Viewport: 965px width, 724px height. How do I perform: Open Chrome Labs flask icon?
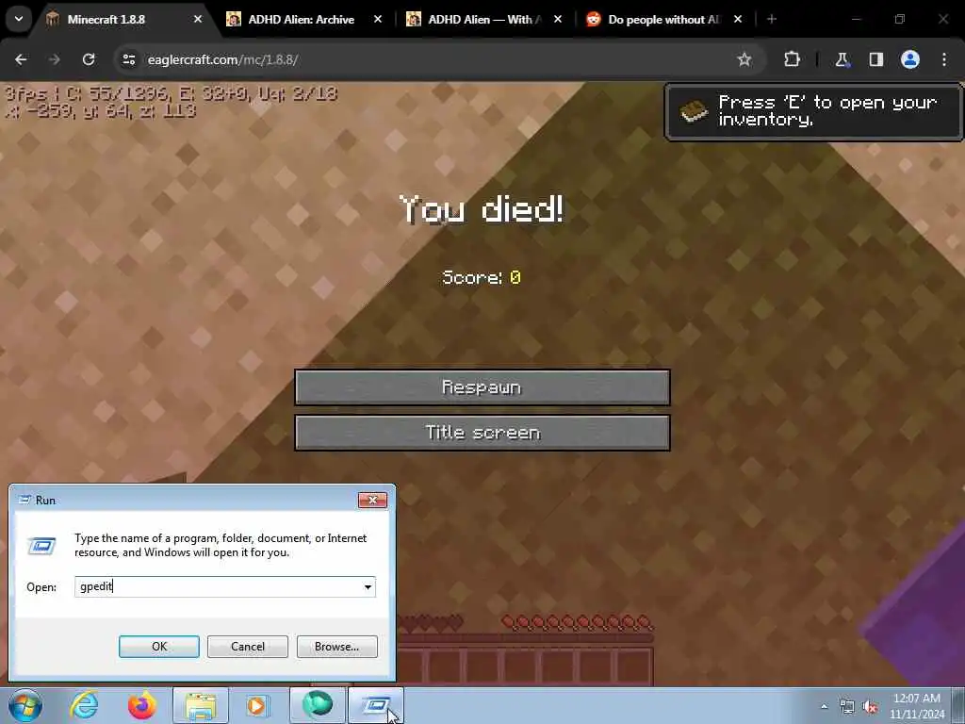pos(842,59)
